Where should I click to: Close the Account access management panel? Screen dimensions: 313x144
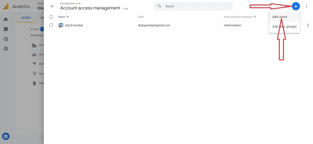pyautogui.click(x=52, y=6)
